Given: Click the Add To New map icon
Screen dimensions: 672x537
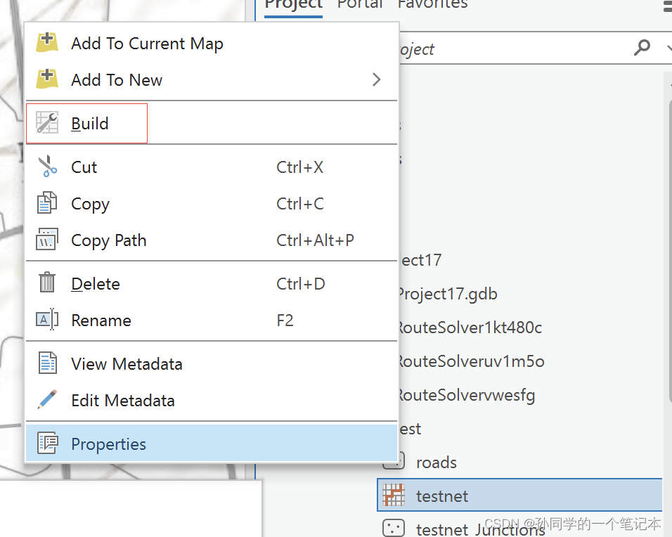Looking at the screenshot, I should click(47, 79).
